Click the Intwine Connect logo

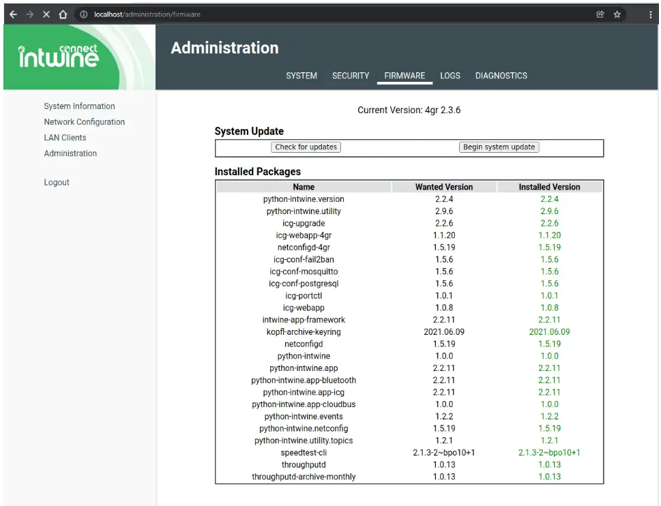(59, 57)
